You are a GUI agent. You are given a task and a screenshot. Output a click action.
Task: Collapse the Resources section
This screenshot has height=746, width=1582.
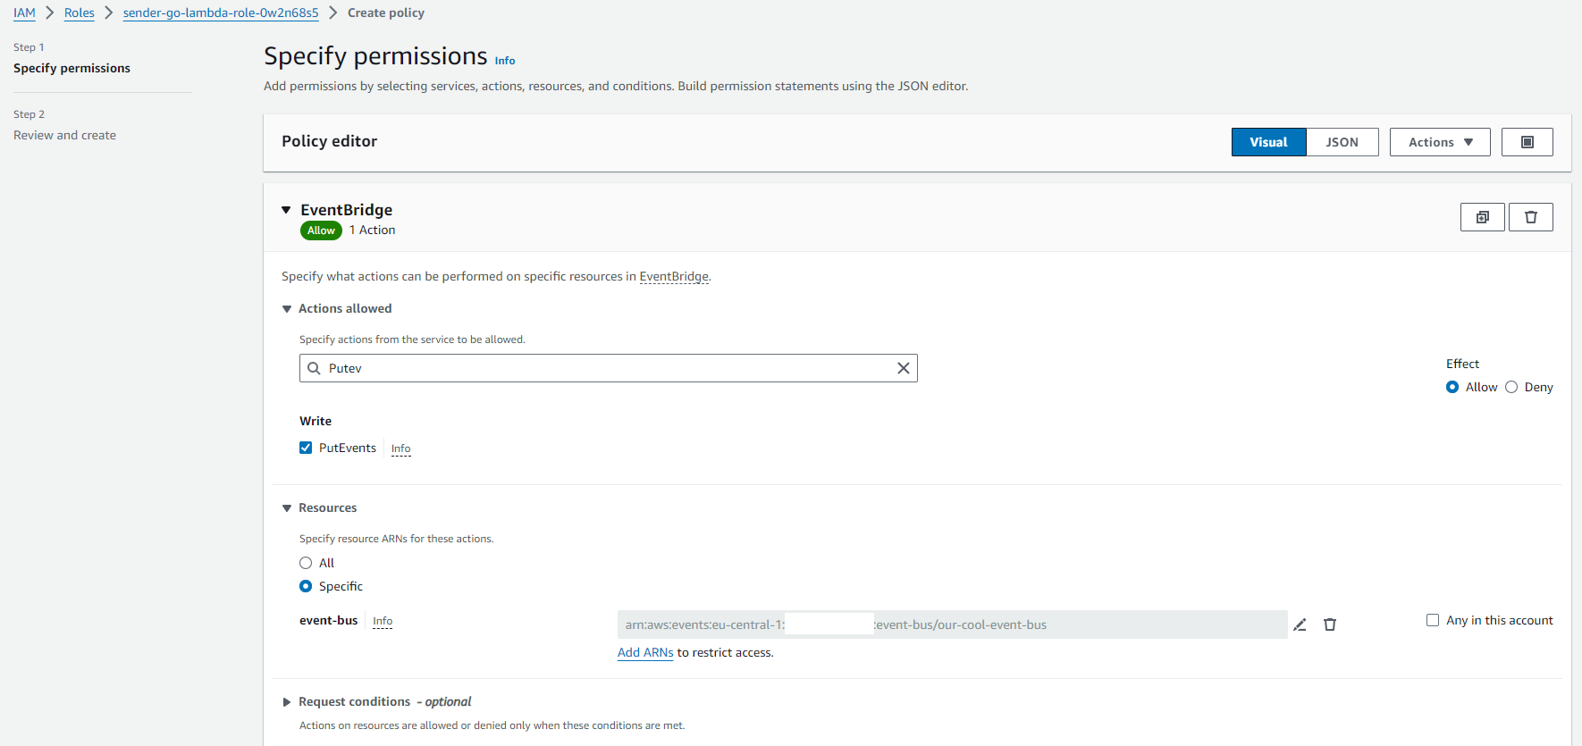coord(287,508)
